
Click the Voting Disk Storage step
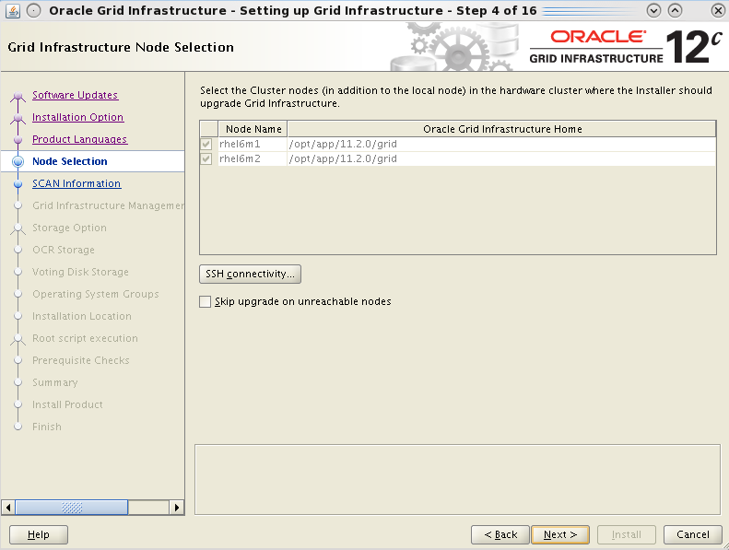(x=80, y=272)
